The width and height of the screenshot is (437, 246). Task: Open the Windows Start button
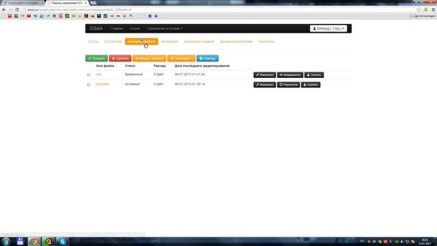coord(6,241)
